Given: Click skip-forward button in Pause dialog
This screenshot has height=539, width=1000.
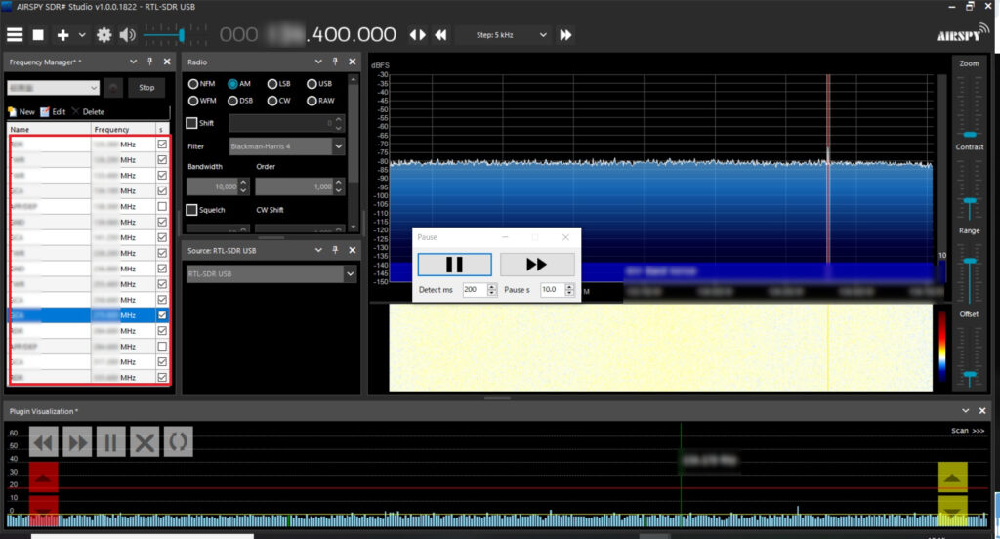Looking at the screenshot, I should (537, 264).
